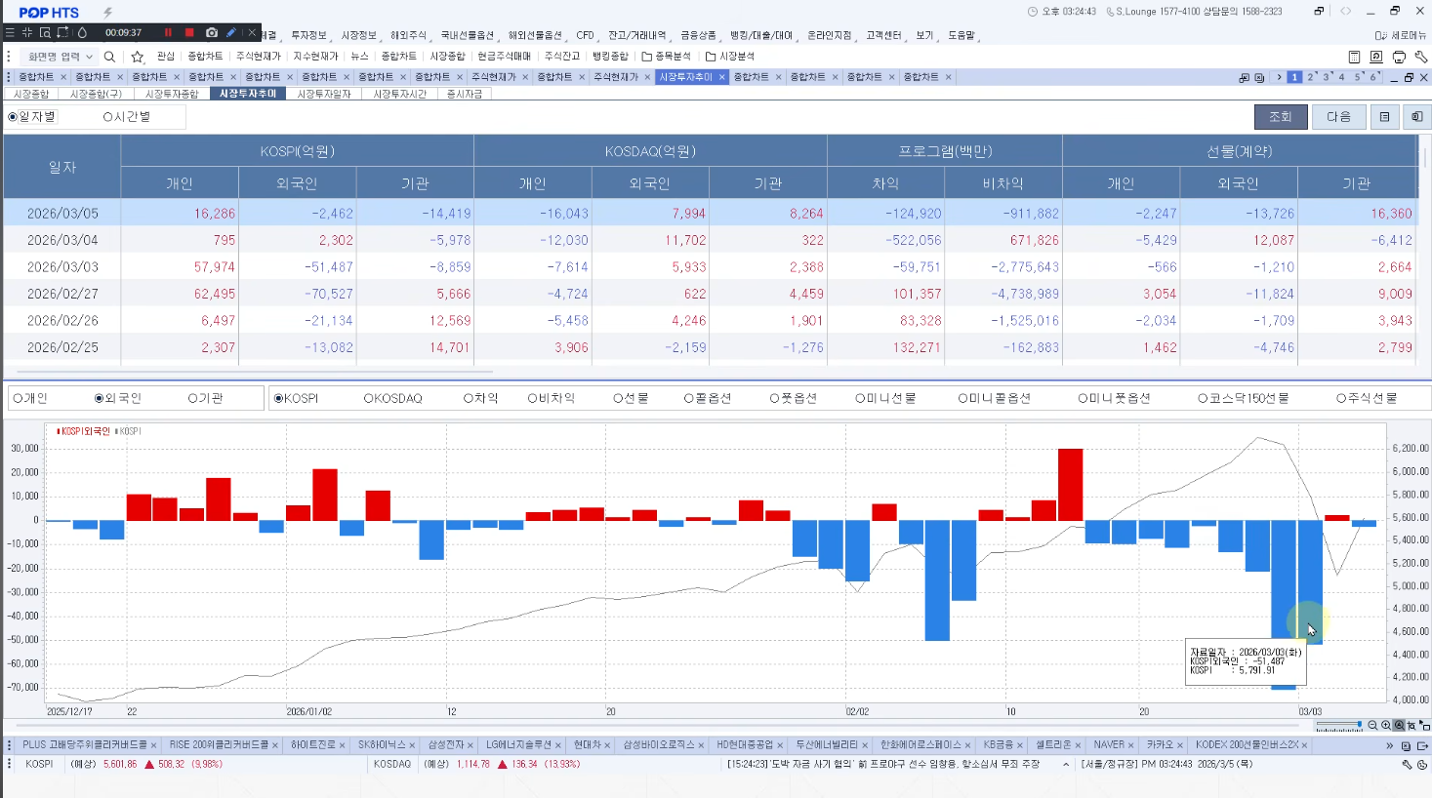Zoom in the chart with plus magnifier
The width and height of the screenshot is (1432, 798).
1386,726
